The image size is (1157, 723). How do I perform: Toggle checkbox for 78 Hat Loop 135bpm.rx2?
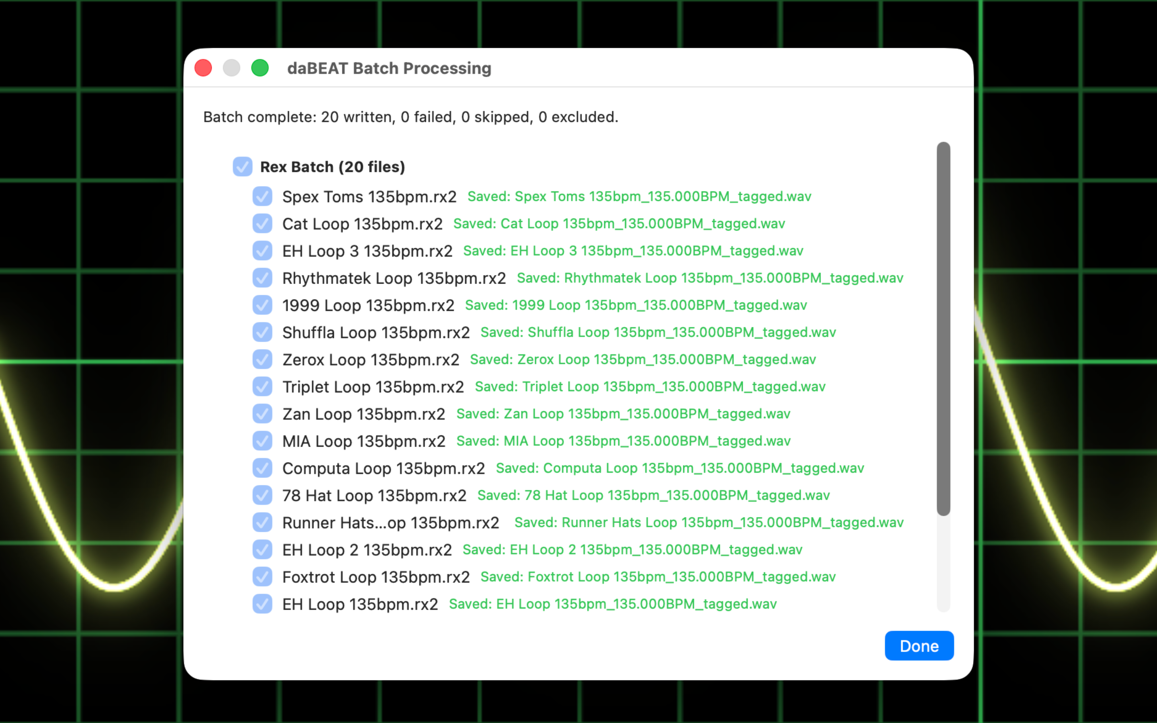[262, 495]
